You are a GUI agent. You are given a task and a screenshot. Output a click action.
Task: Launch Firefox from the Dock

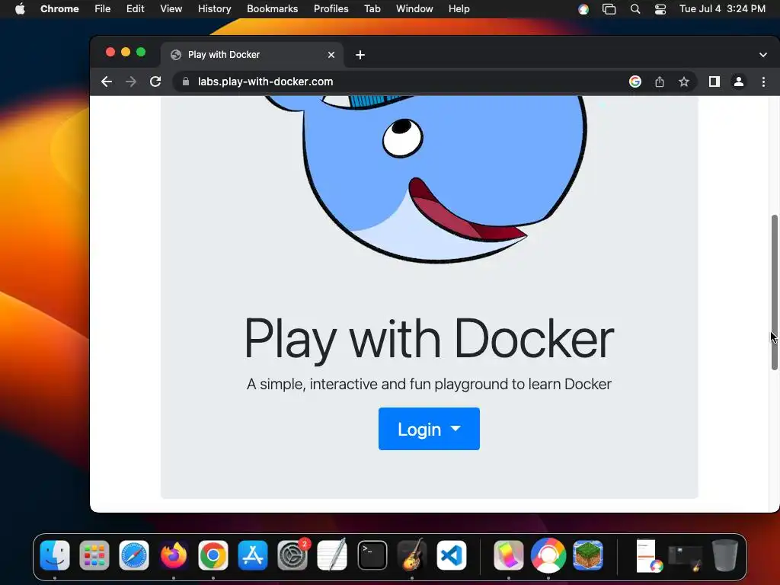(x=174, y=555)
